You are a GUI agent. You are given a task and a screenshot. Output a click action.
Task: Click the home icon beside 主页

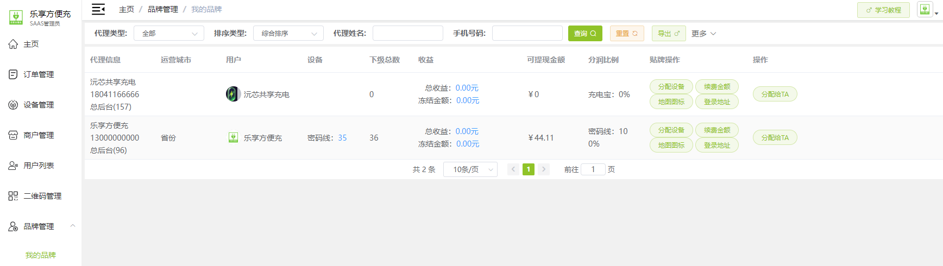pyautogui.click(x=13, y=44)
